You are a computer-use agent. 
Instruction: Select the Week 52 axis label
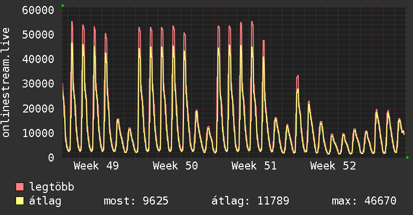[x=333, y=166]
